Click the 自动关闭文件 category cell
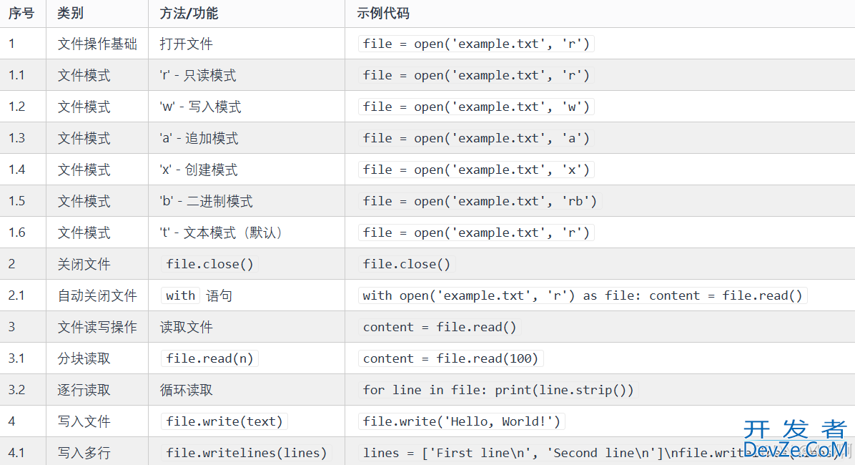This screenshot has height=465, width=855. [x=97, y=295]
